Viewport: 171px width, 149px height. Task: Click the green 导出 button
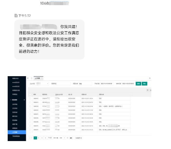144,84
